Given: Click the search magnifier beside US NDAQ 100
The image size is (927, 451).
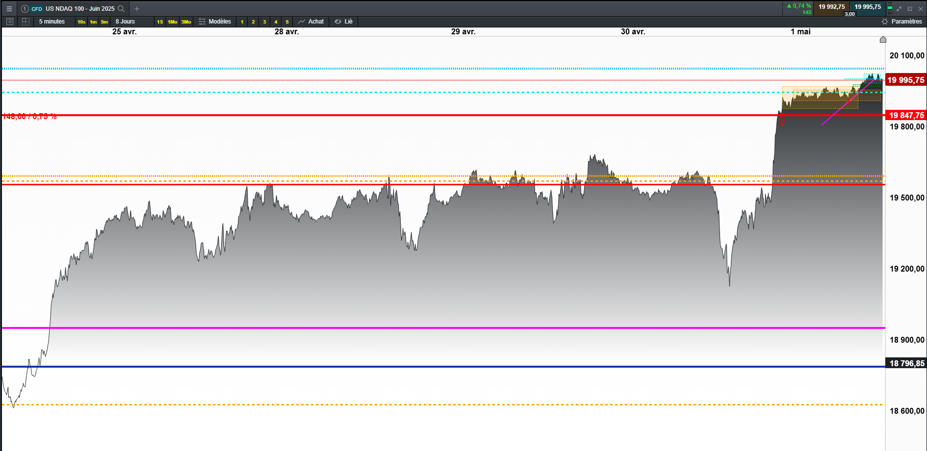Looking at the screenshot, I should pos(121,9).
